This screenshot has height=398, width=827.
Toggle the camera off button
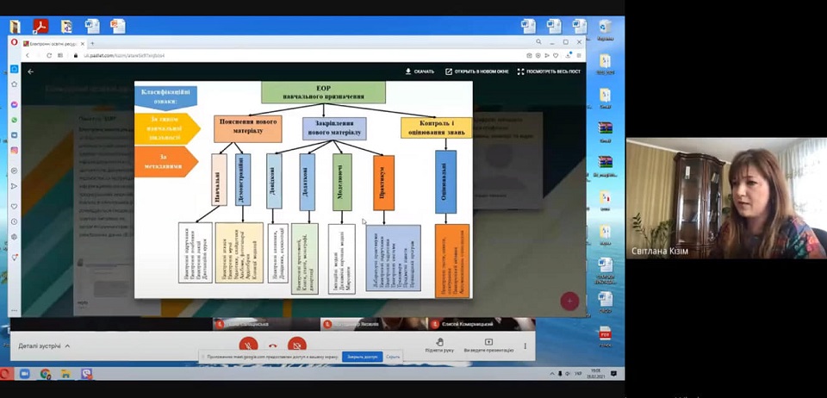pyautogui.click(x=296, y=345)
